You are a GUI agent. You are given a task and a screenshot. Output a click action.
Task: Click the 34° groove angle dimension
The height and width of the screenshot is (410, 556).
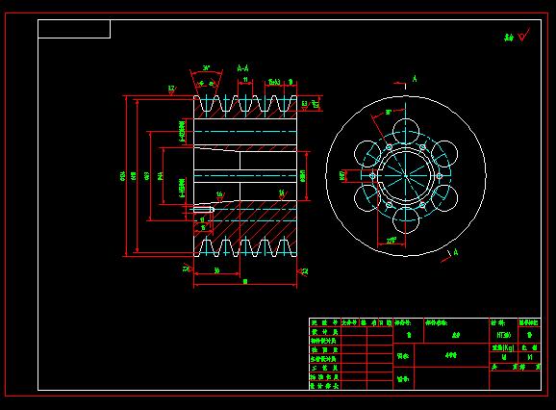pos(207,67)
